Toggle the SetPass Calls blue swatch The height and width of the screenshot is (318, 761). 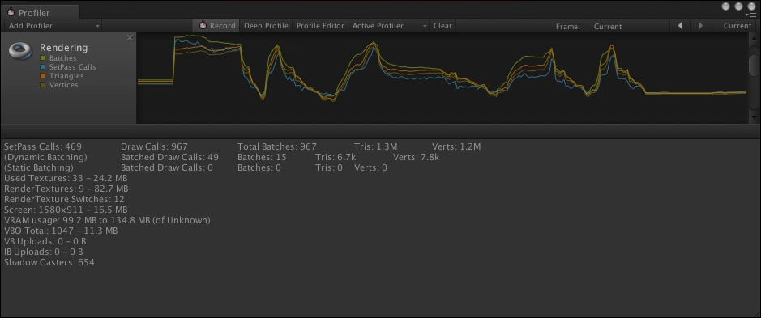point(43,67)
